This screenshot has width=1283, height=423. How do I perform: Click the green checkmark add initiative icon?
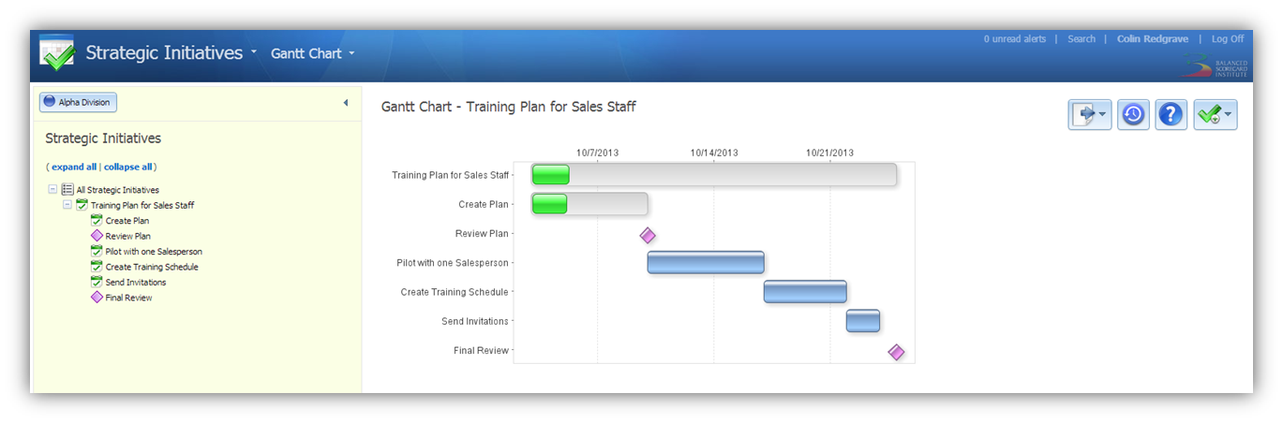coord(1215,114)
